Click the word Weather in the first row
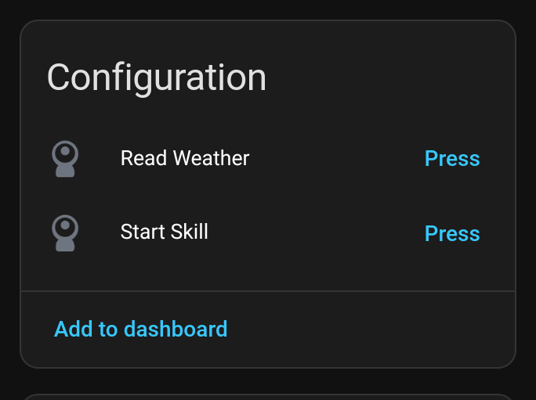 (212, 158)
